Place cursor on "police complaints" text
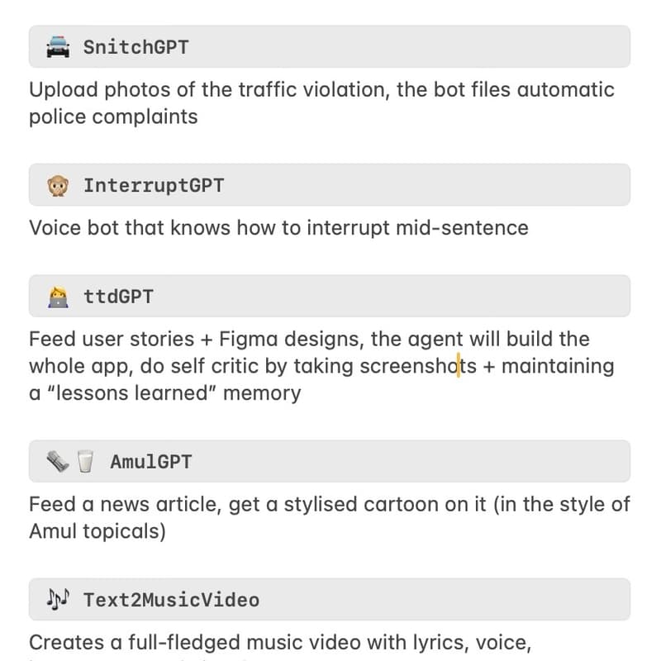661x661 pixels. [113, 117]
